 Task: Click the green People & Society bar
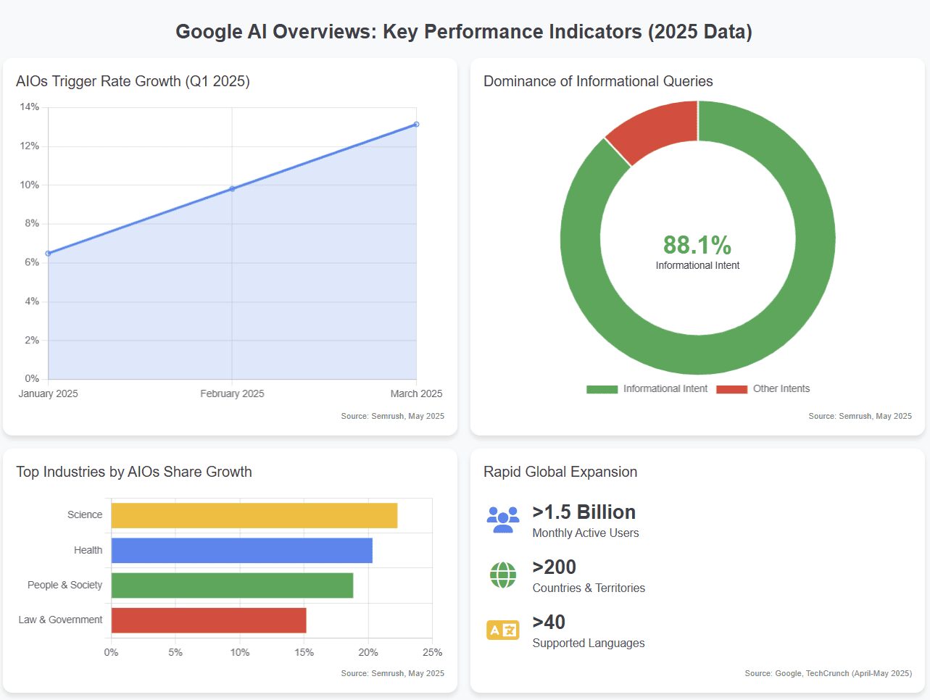[233, 586]
